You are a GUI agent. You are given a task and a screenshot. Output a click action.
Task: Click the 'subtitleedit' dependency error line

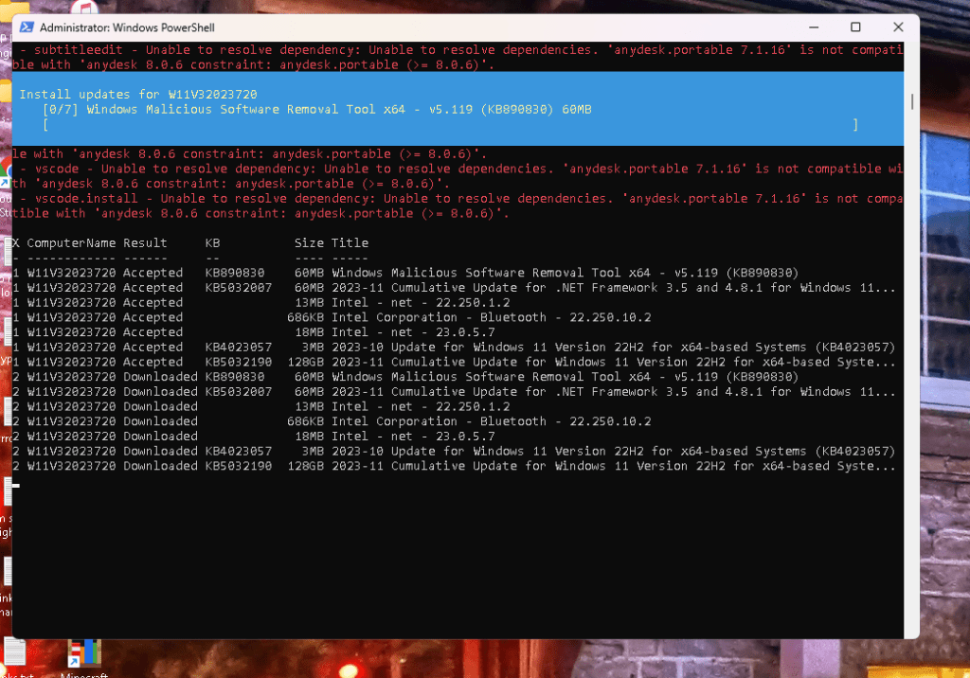click(458, 57)
